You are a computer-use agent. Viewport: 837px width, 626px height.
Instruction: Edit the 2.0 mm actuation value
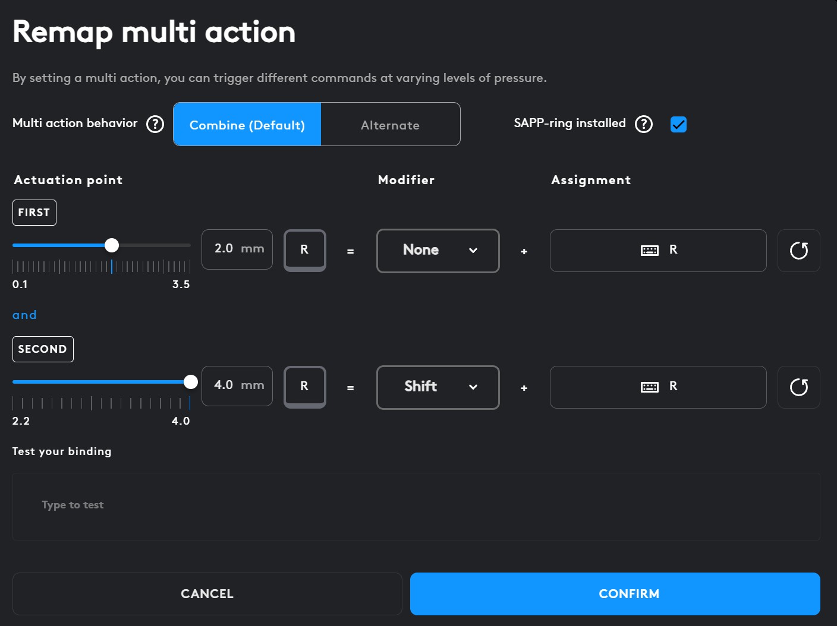(237, 249)
